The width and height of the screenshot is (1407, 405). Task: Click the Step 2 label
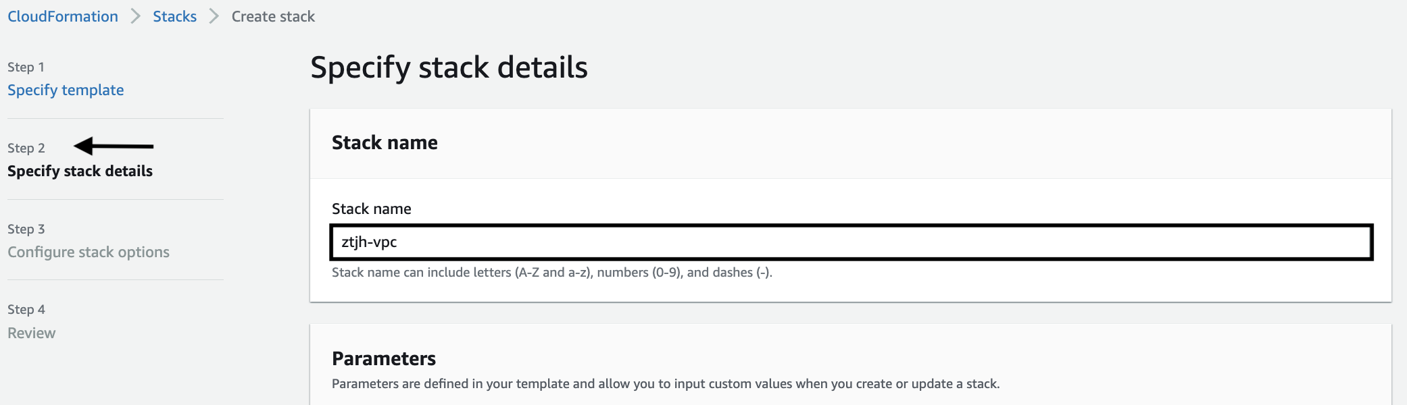26,148
